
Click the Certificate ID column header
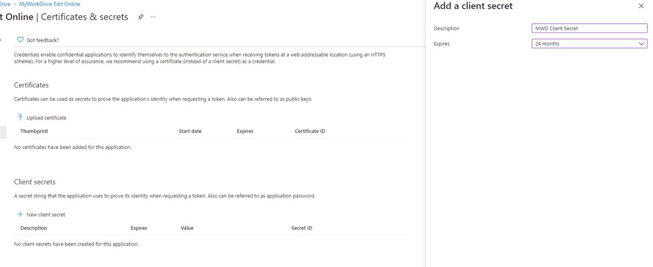coord(310,131)
